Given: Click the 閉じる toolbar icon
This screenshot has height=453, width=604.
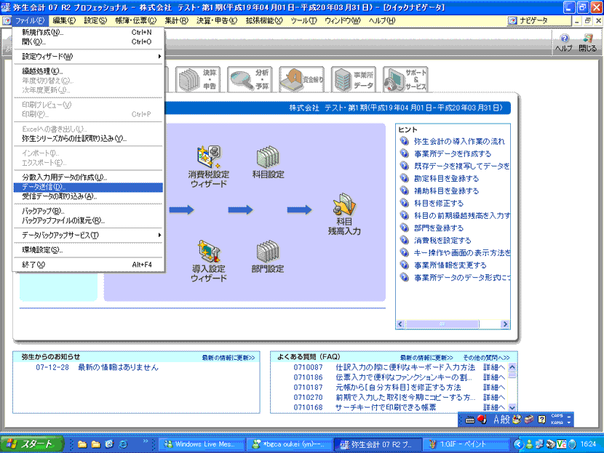Looking at the screenshot, I should [587, 42].
